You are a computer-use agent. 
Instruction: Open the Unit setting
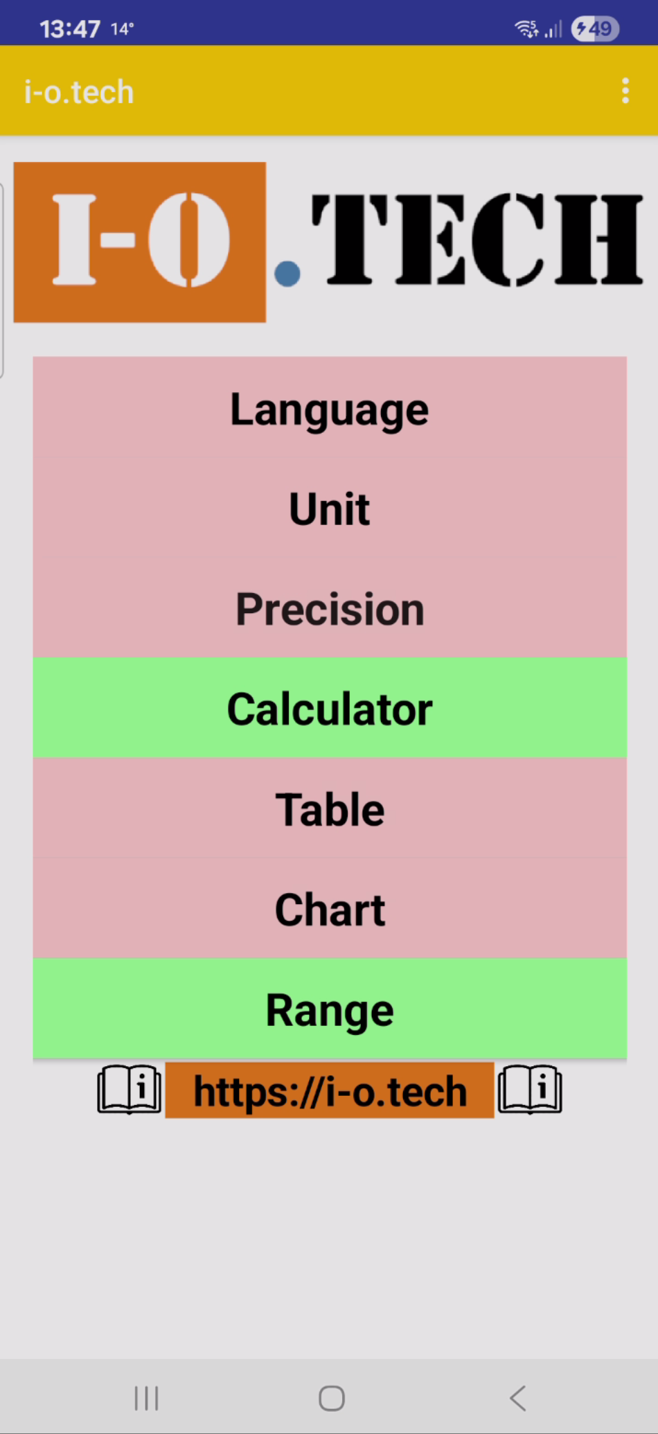tap(330, 509)
